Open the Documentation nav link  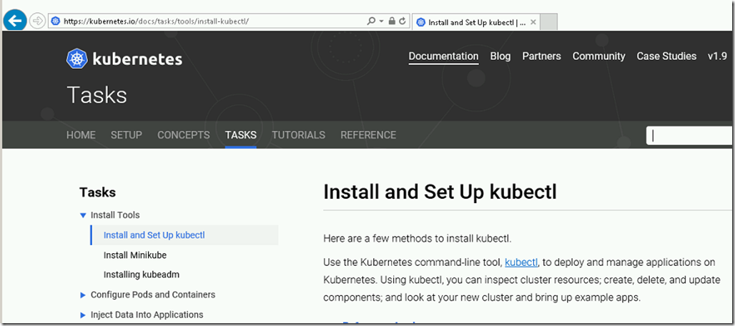pyautogui.click(x=443, y=56)
